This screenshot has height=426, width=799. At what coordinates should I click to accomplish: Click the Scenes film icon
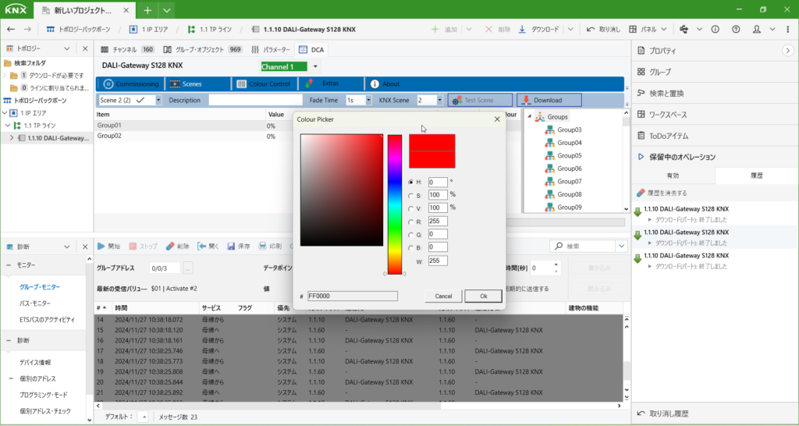(x=175, y=83)
